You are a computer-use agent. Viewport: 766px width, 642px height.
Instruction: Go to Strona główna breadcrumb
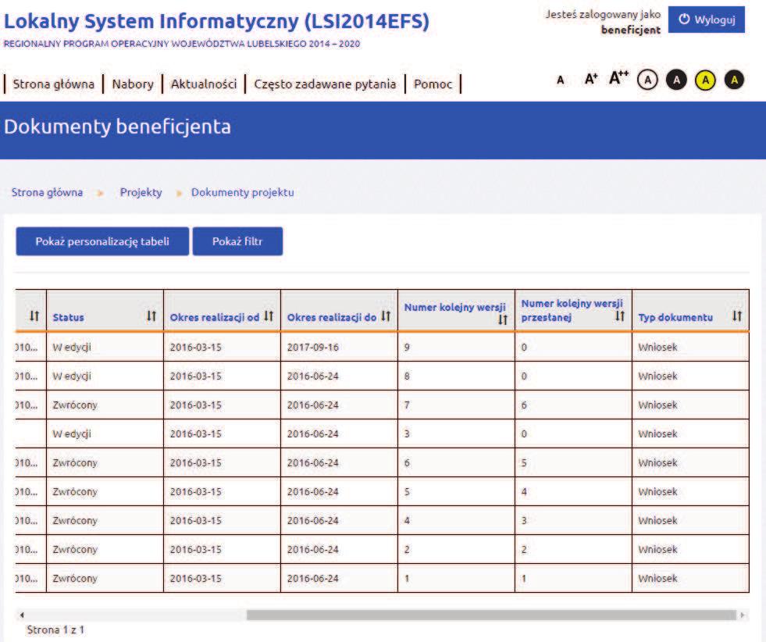tap(47, 192)
